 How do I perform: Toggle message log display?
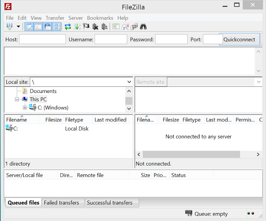[x=29, y=27]
